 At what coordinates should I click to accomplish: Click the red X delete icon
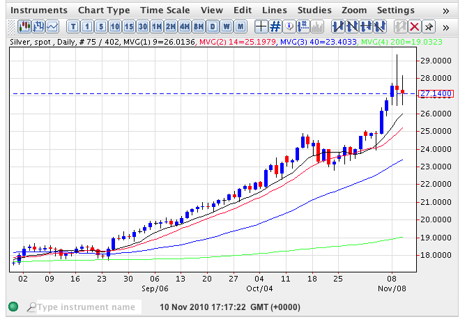click(414, 26)
